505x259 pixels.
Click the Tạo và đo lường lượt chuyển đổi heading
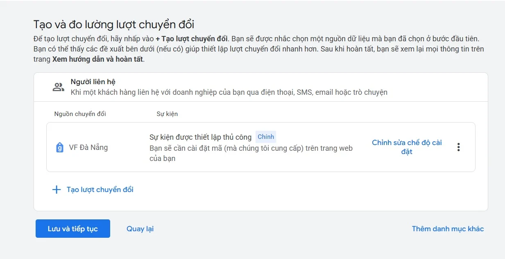coord(113,24)
